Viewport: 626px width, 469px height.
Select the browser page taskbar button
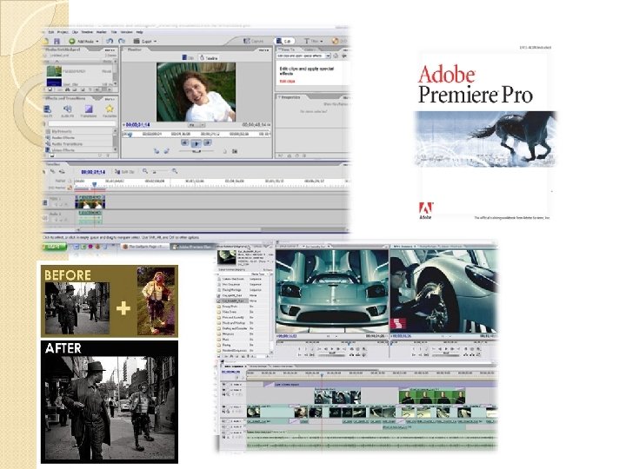(x=144, y=247)
